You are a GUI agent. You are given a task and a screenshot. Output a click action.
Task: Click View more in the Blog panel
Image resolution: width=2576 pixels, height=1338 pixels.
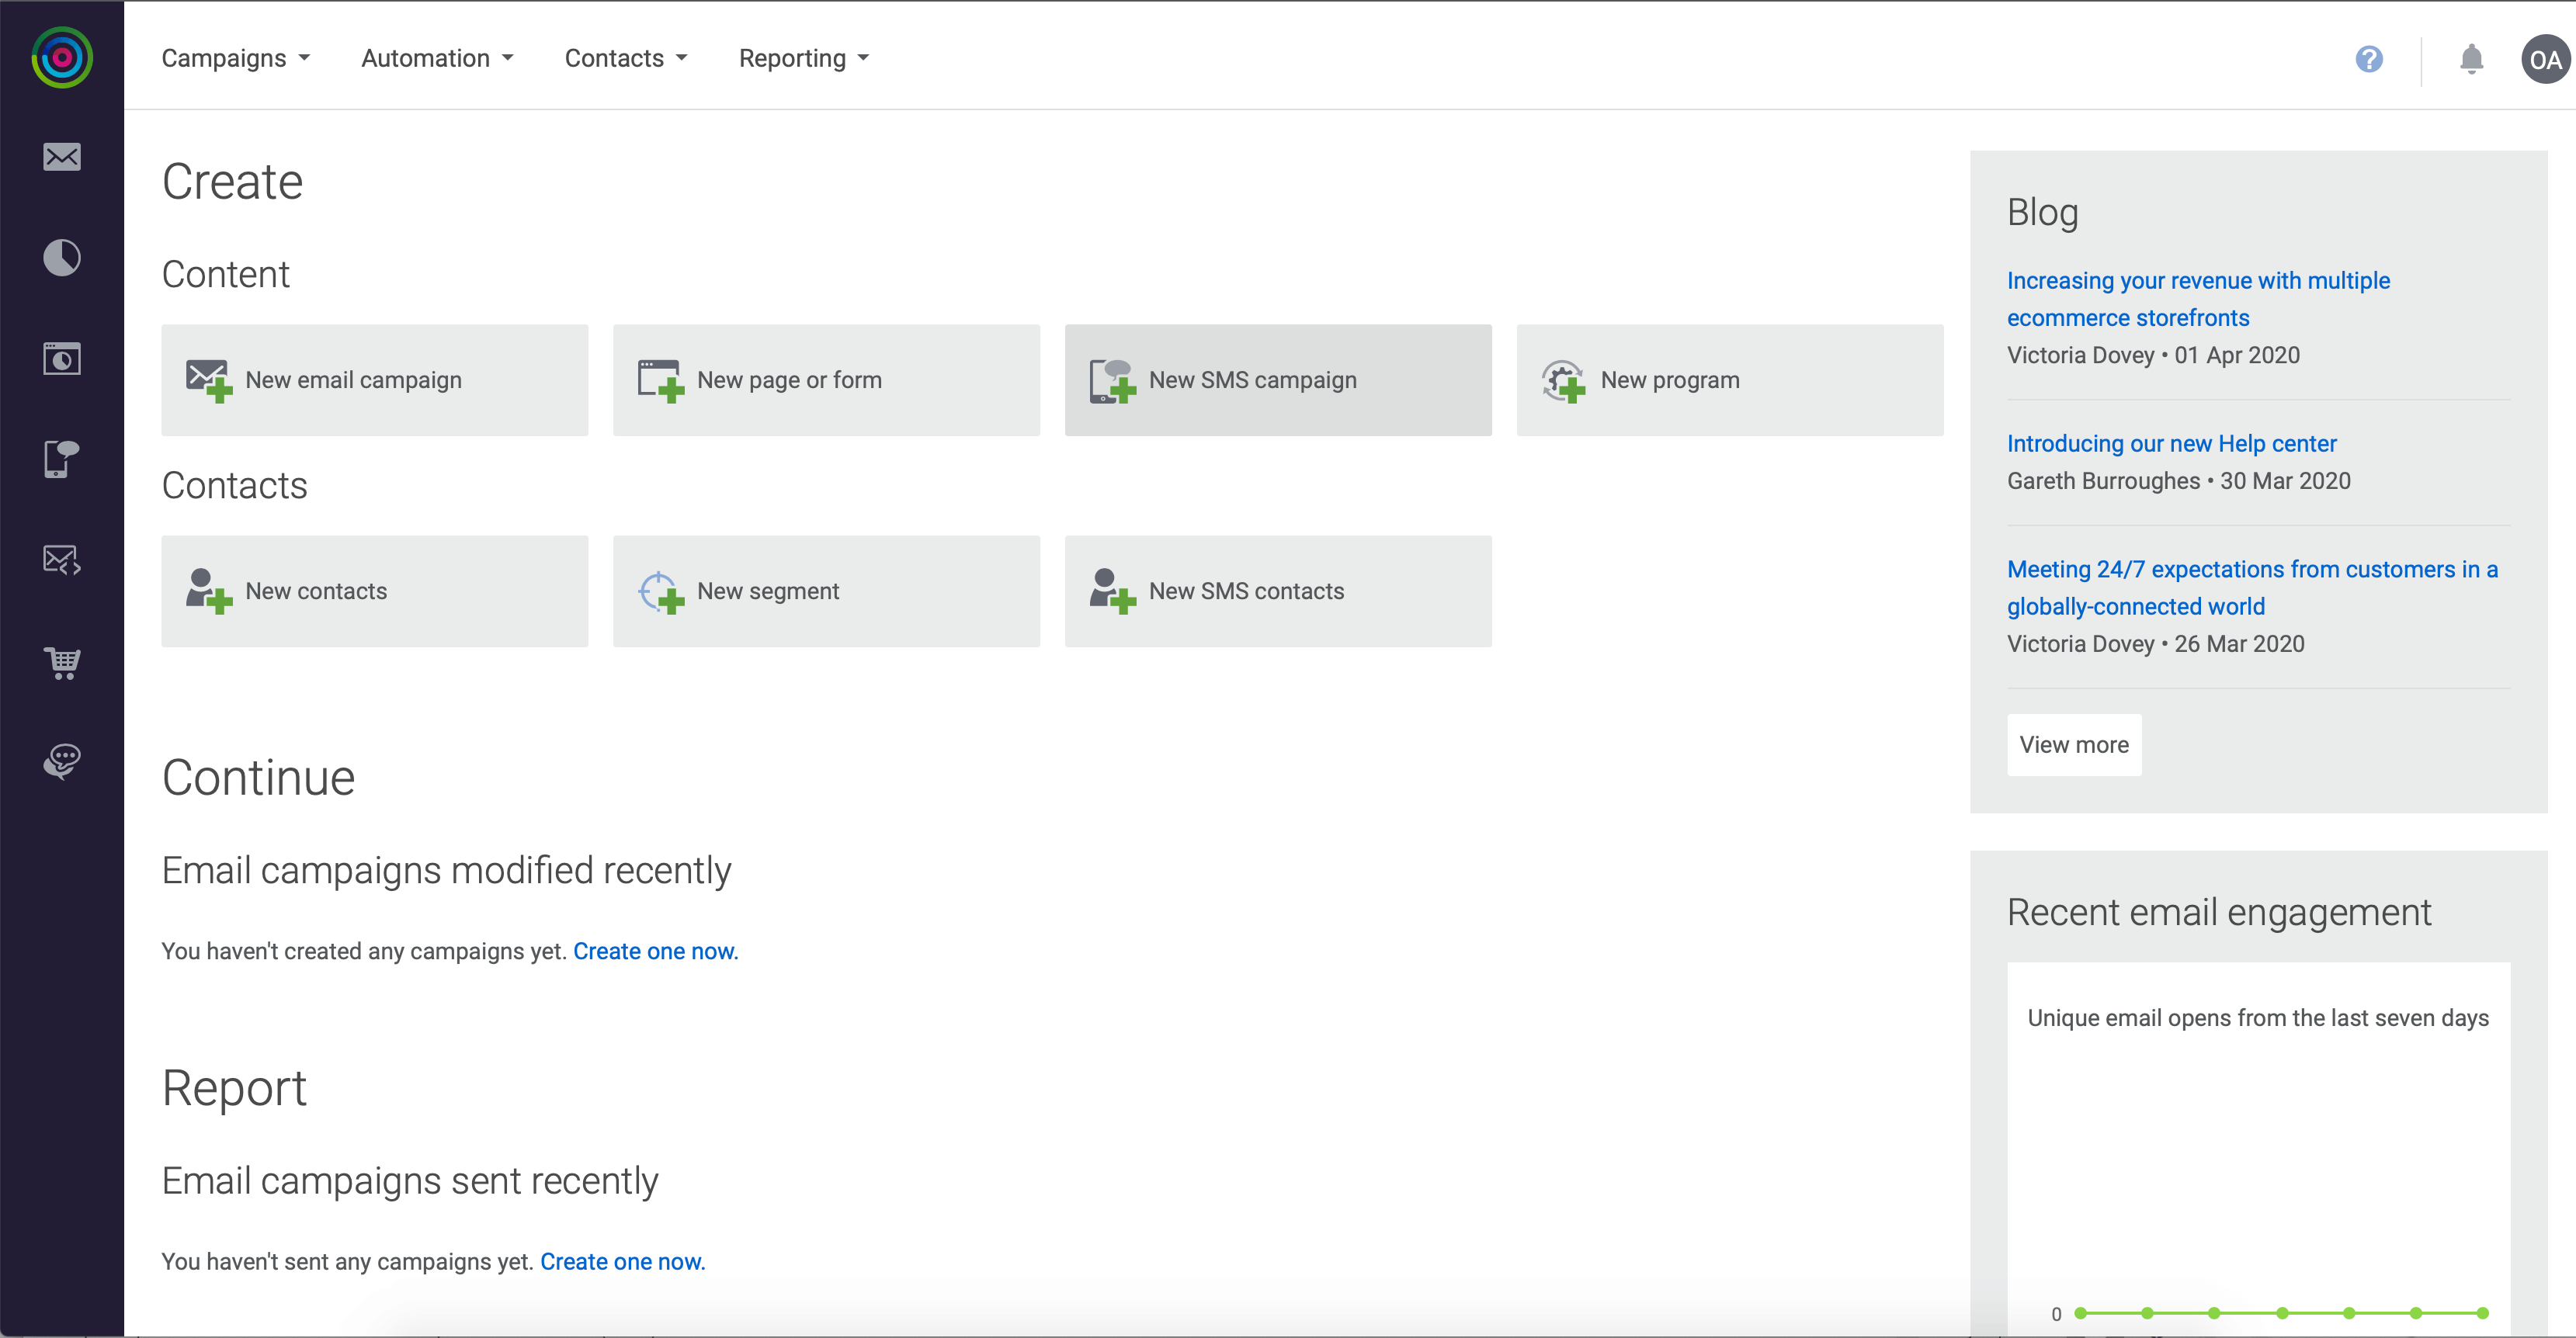point(2073,745)
